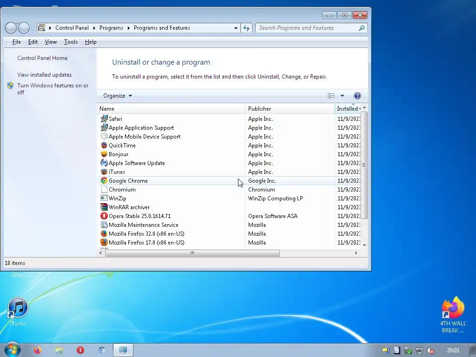Sort by the Name column header
The width and height of the screenshot is (476, 357).
pyautogui.click(x=172, y=109)
